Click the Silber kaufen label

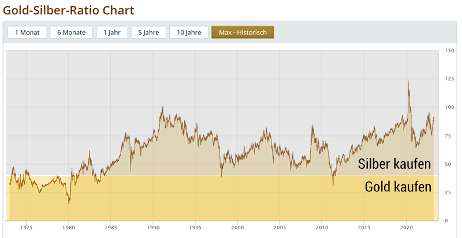pos(394,164)
